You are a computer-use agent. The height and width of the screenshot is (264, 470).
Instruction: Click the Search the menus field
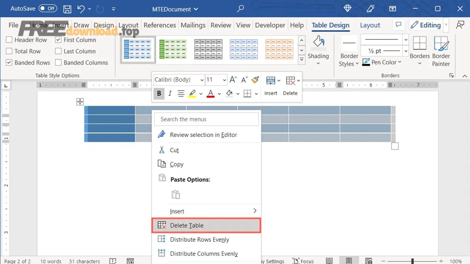pos(206,119)
